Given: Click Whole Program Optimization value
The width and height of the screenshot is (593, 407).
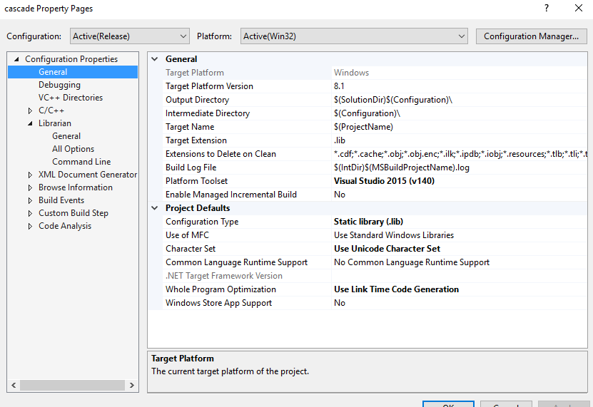Looking at the screenshot, I should click(459, 289).
